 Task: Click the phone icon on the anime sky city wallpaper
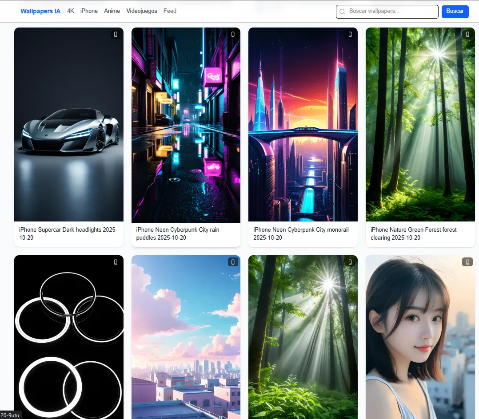tap(233, 262)
